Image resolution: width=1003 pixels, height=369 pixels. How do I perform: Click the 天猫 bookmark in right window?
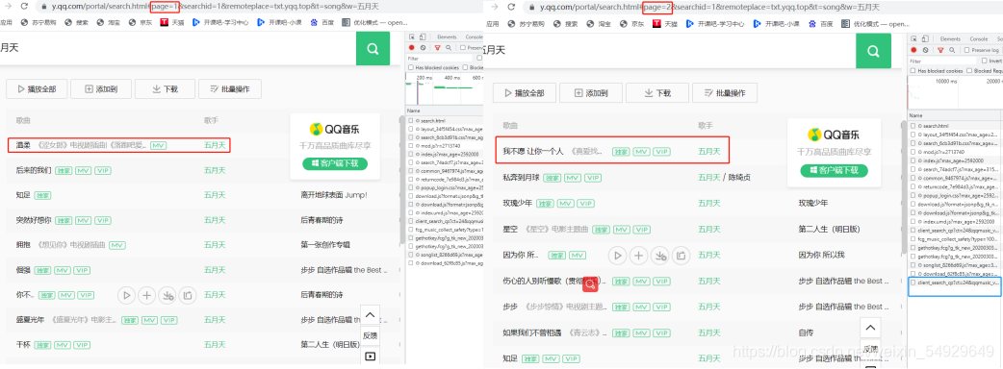(664, 24)
